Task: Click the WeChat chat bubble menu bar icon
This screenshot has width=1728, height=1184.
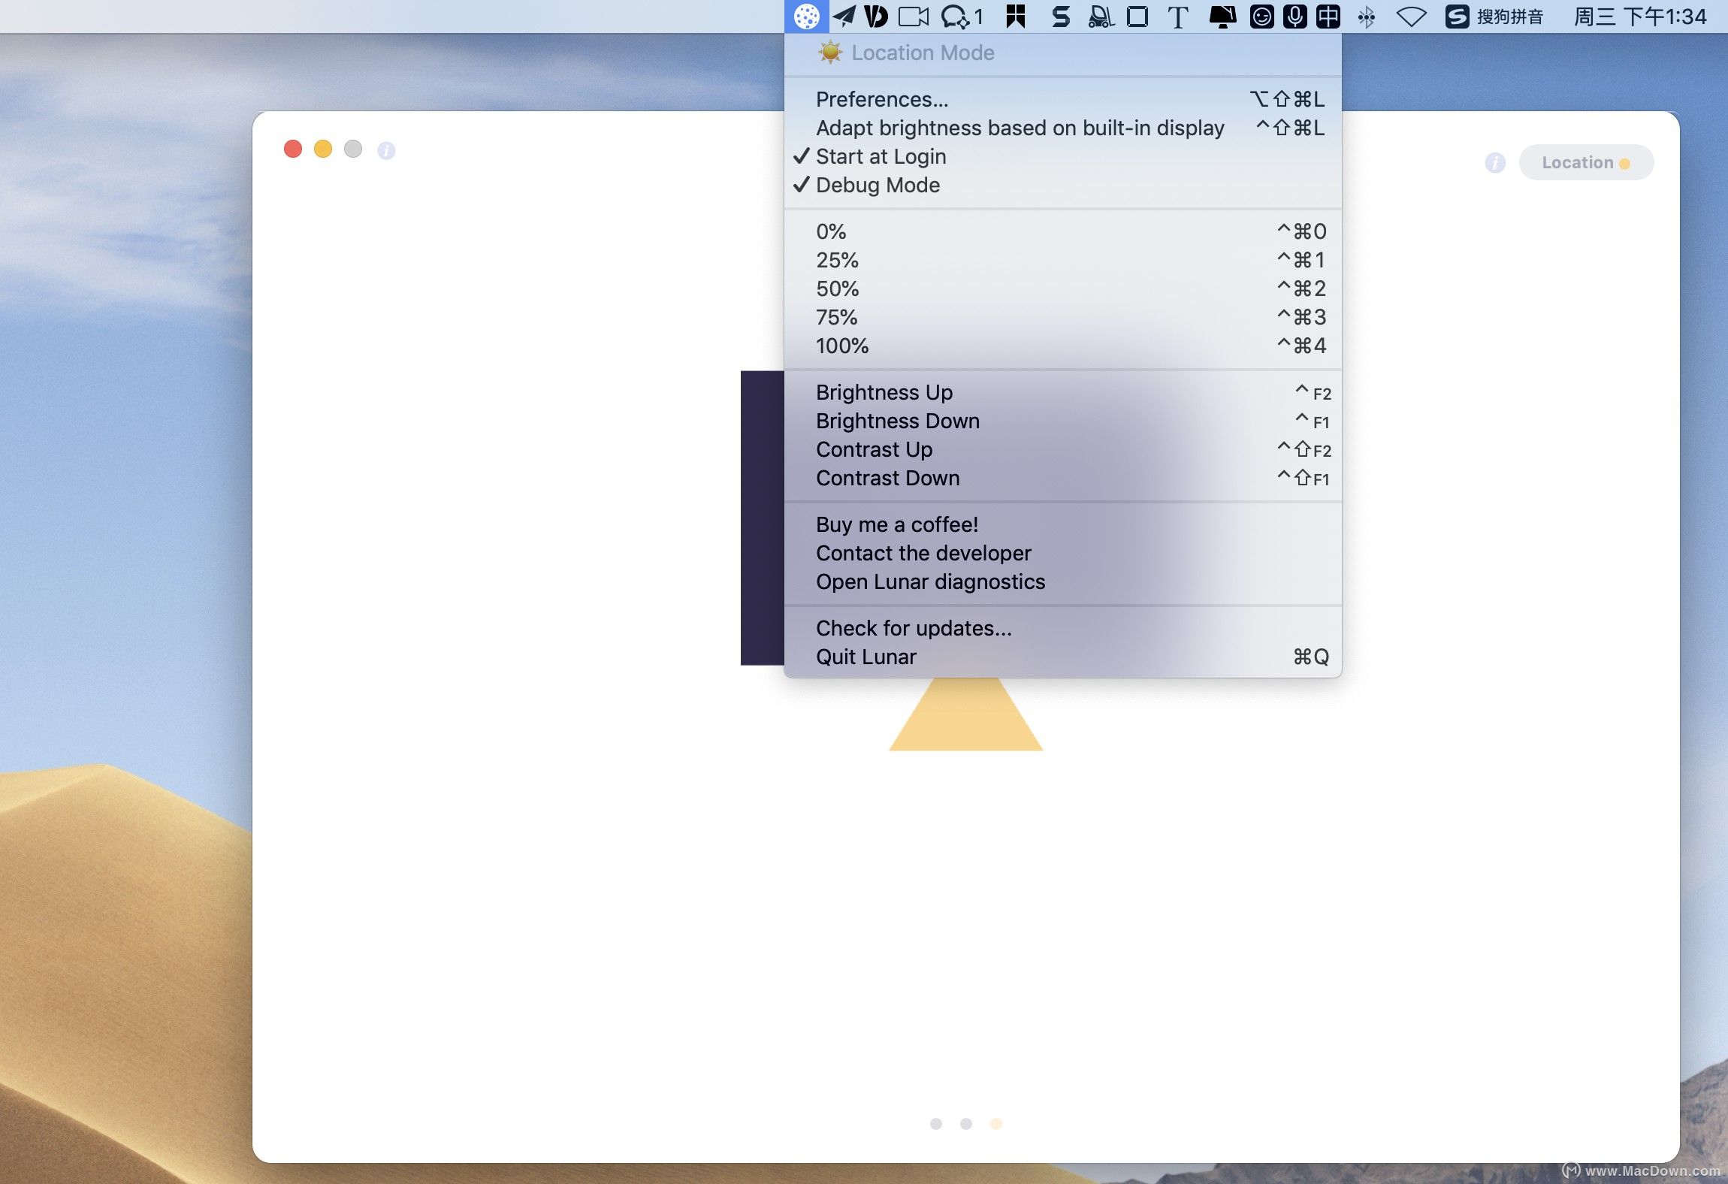Action: [956, 17]
